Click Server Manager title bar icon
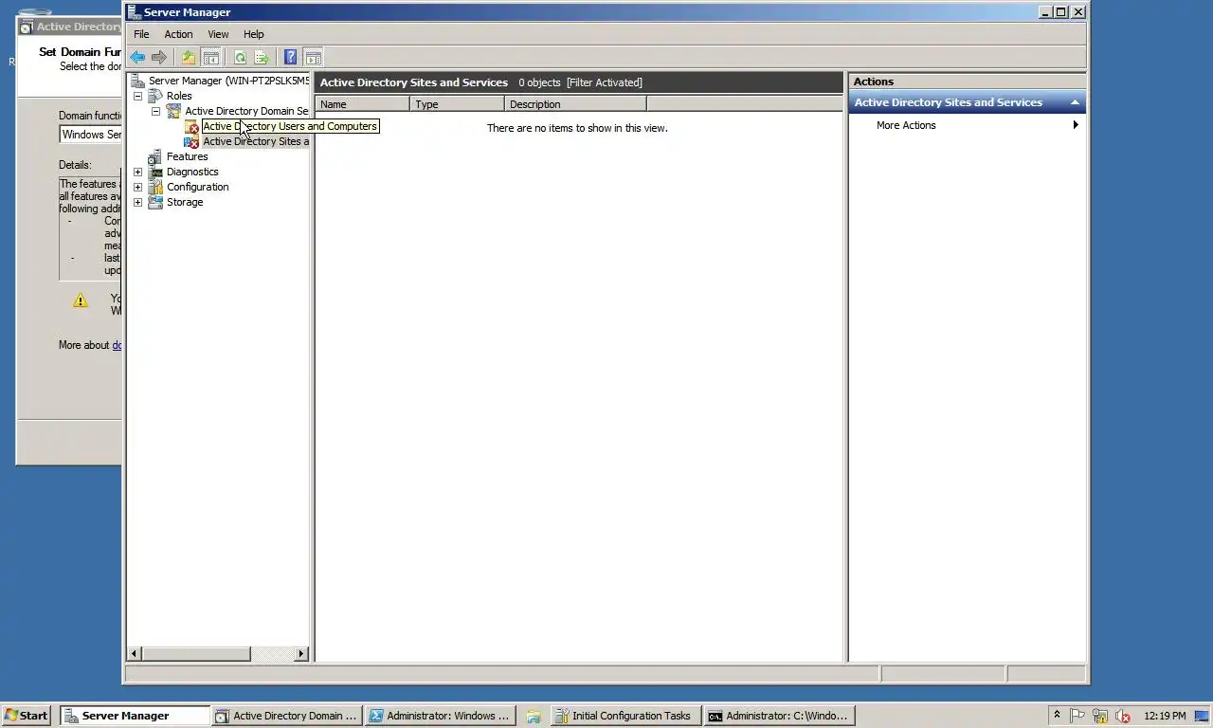This screenshot has height=728, width=1213. (134, 12)
